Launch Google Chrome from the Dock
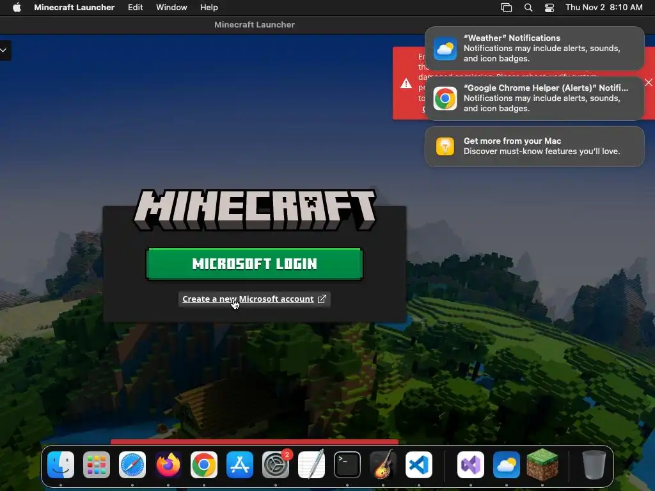 pos(204,465)
